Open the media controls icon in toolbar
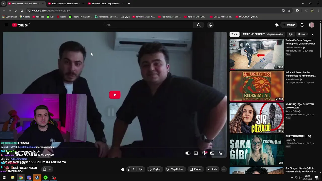The image size is (322, 181). [306, 11]
